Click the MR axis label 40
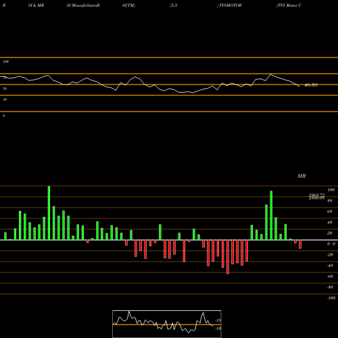This screenshot has width=338, height=338. tap(330, 222)
